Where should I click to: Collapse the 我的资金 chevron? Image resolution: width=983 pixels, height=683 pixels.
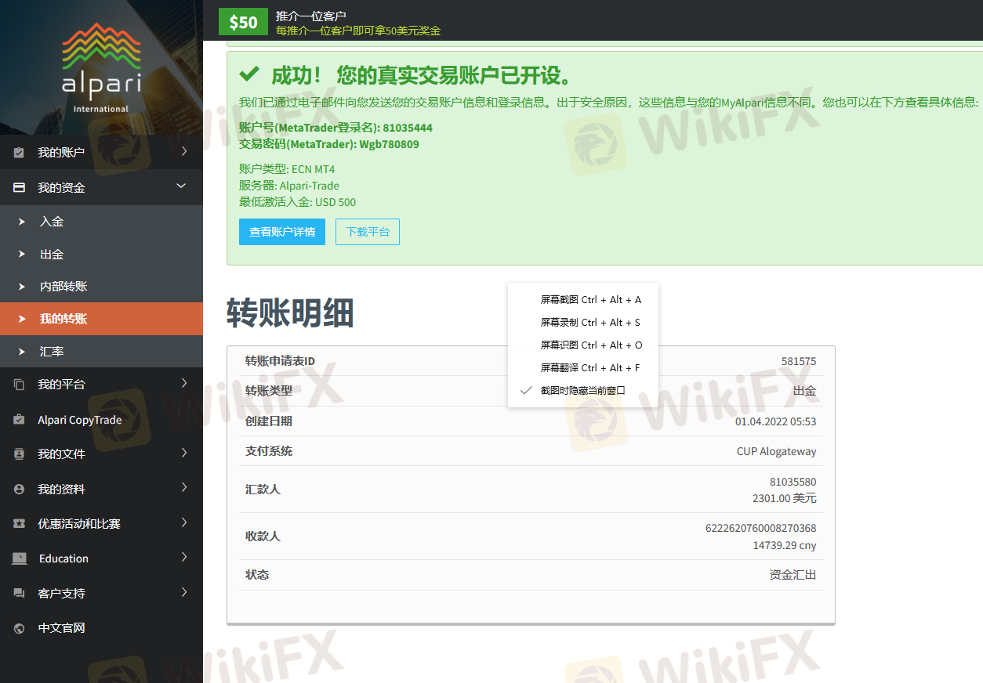coord(182,186)
